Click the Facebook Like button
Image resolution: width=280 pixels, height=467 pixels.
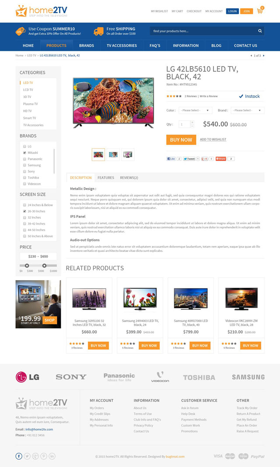click(171, 159)
